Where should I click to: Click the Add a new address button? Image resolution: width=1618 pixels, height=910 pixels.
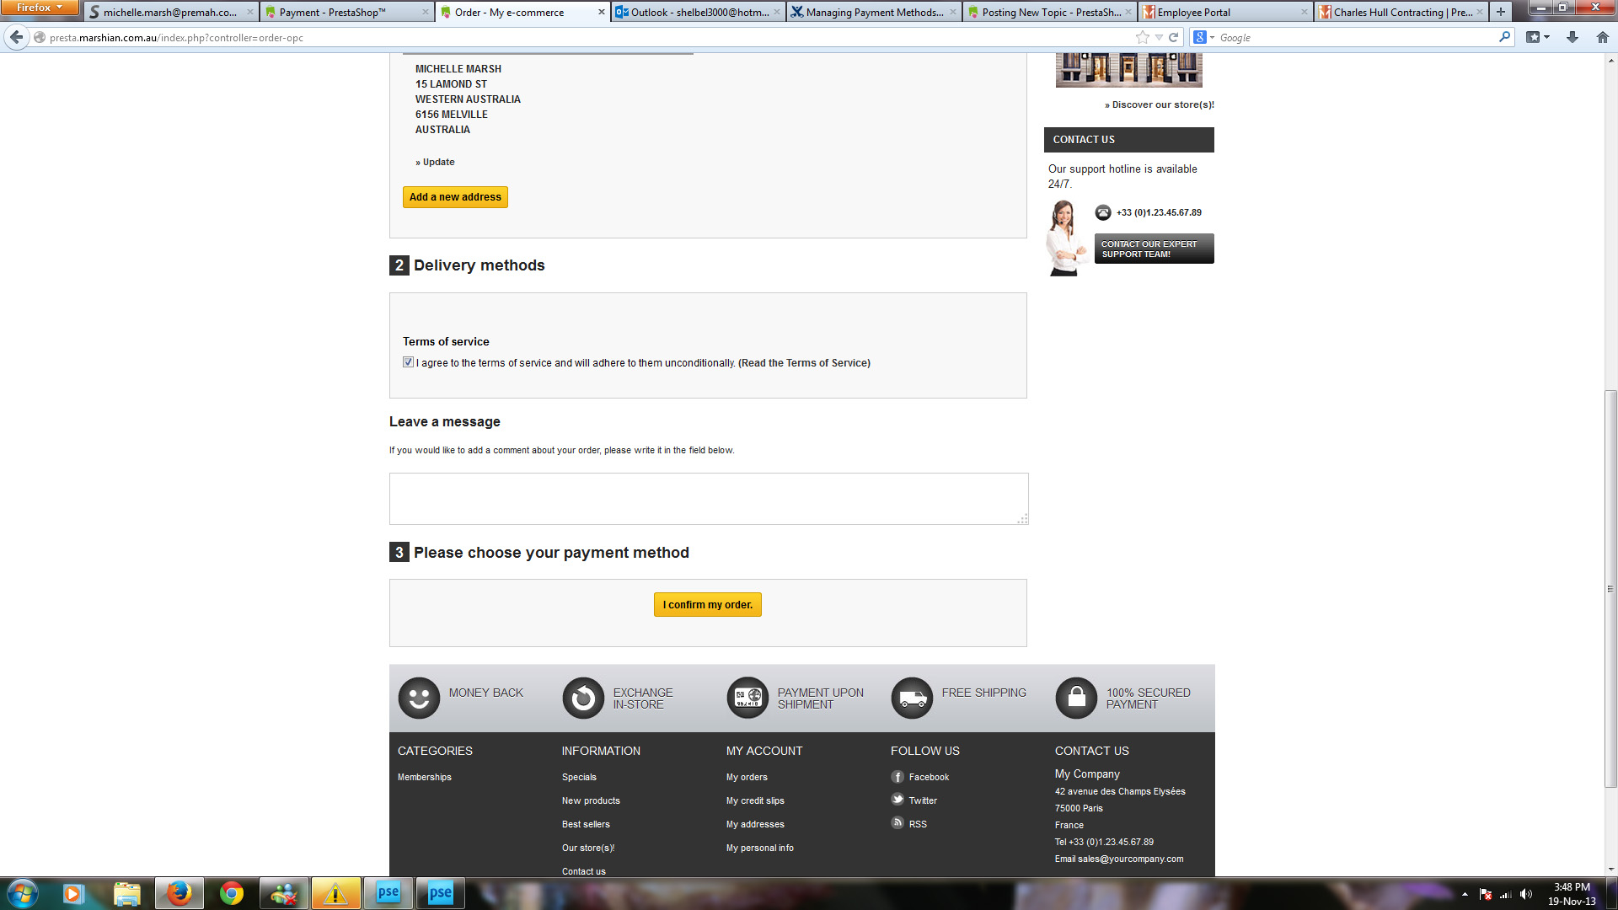(x=455, y=197)
